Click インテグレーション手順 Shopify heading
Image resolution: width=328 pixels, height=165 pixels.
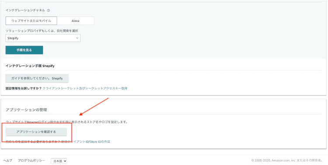pos(30,66)
